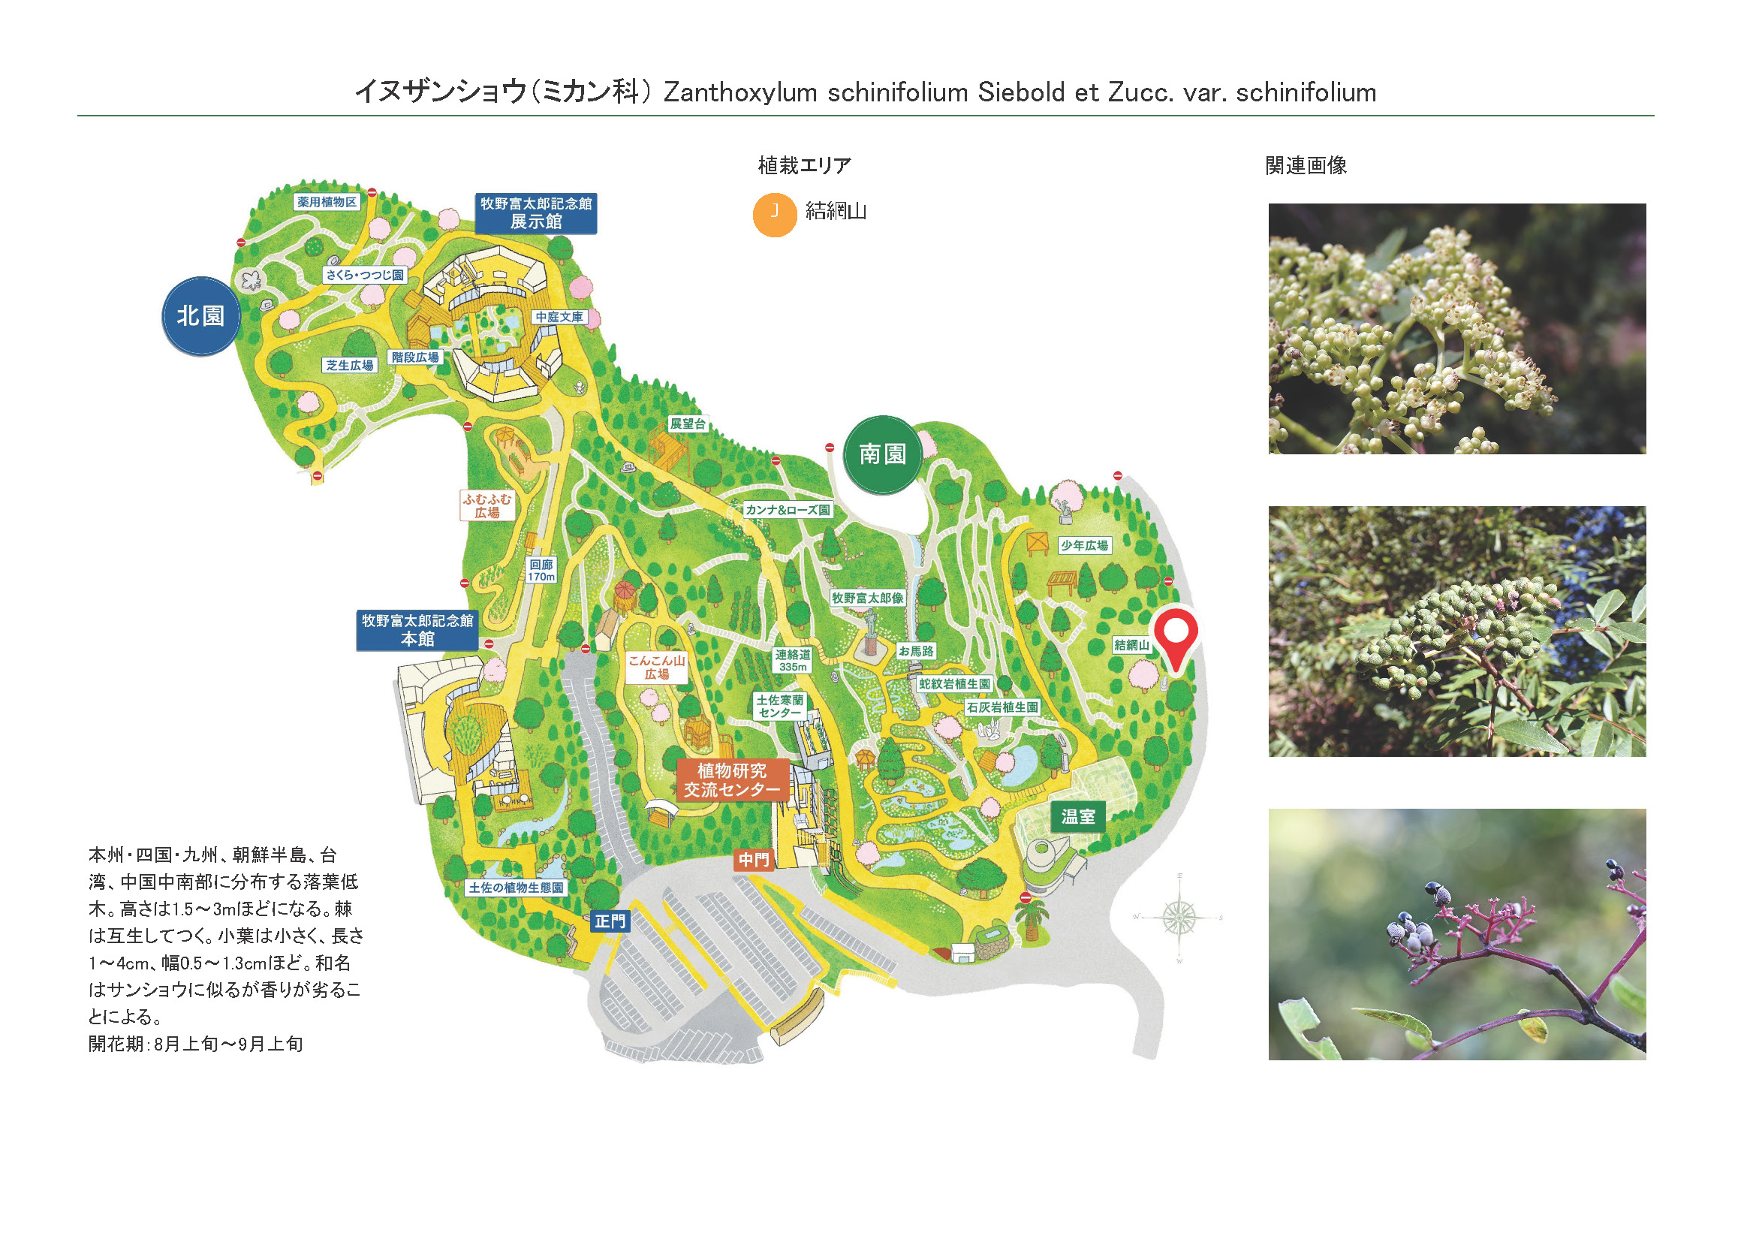This screenshot has width=1756, height=1242.
Task: Click the ふむふむ広場 label
Action: [487, 505]
